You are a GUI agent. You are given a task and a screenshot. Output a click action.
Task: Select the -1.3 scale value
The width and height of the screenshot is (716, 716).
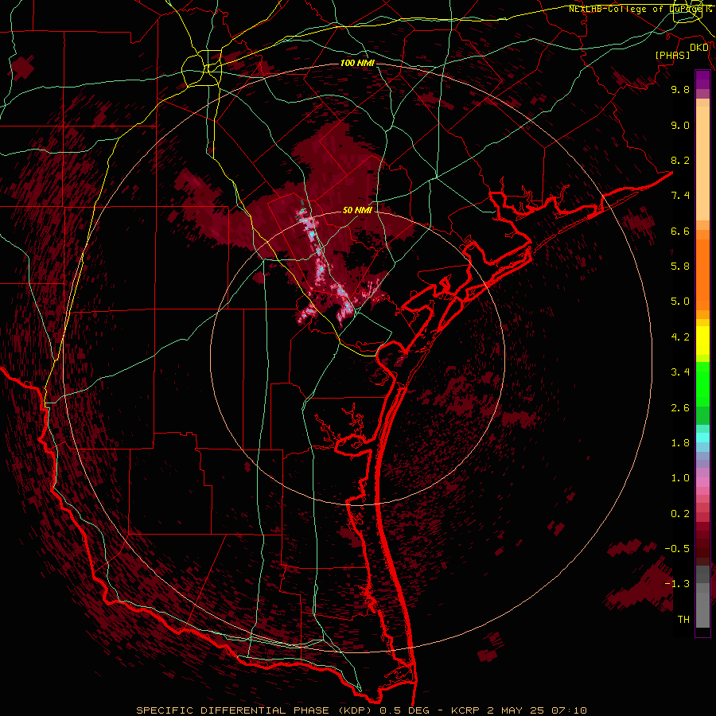(x=677, y=584)
